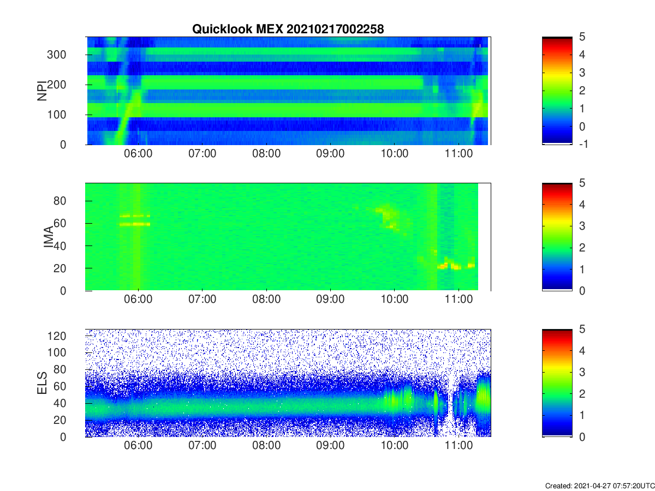Screen dimensions: 655x491
Task: Click the NPI y-axis label
Action: click(41, 91)
